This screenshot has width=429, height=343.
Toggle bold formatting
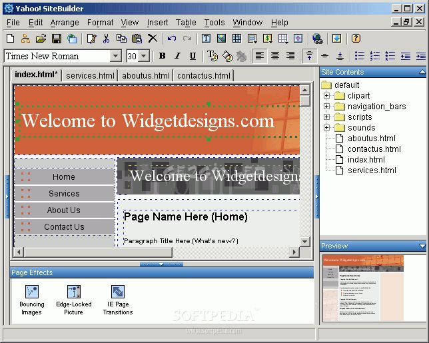[163, 56]
